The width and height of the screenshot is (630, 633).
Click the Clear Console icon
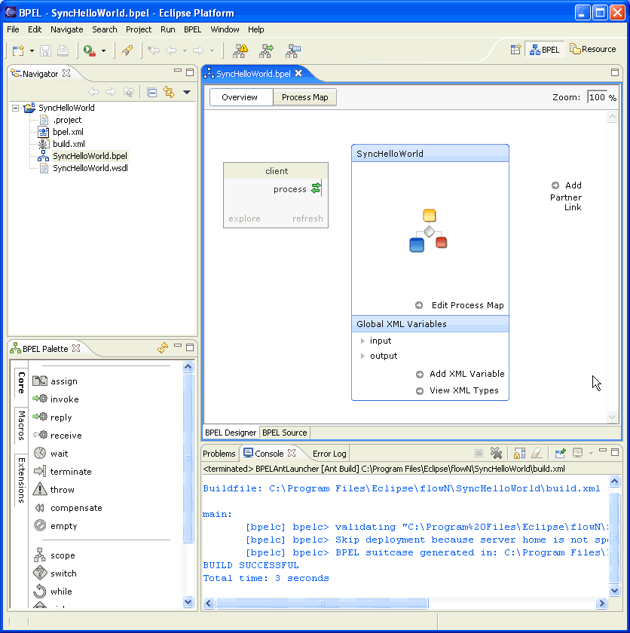[537, 454]
